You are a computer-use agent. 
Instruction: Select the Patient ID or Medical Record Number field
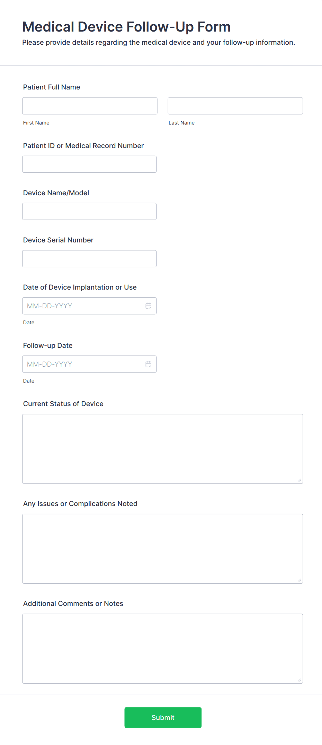(x=89, y=164)
